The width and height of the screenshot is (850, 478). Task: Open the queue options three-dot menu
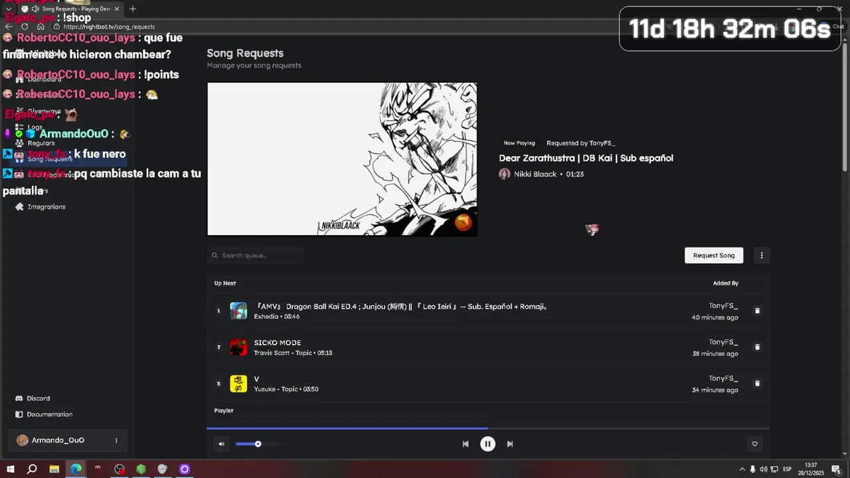click(x=762, y=256)
